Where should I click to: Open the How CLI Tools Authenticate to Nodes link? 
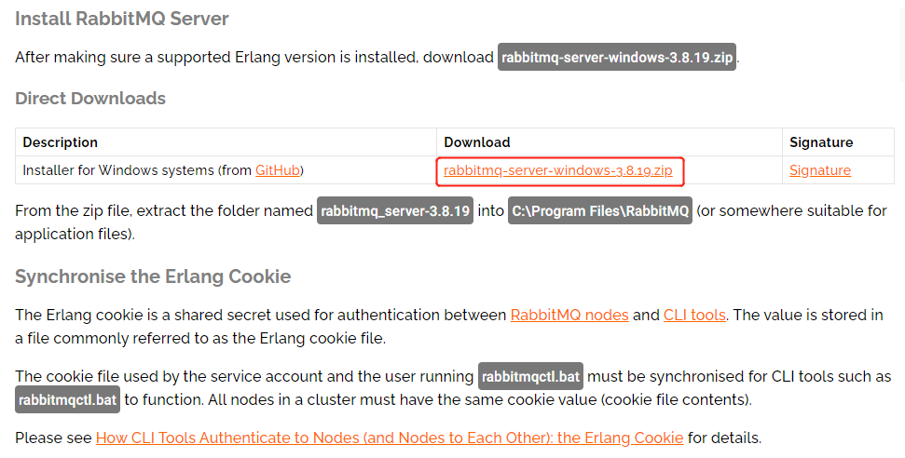coord(390,438)
